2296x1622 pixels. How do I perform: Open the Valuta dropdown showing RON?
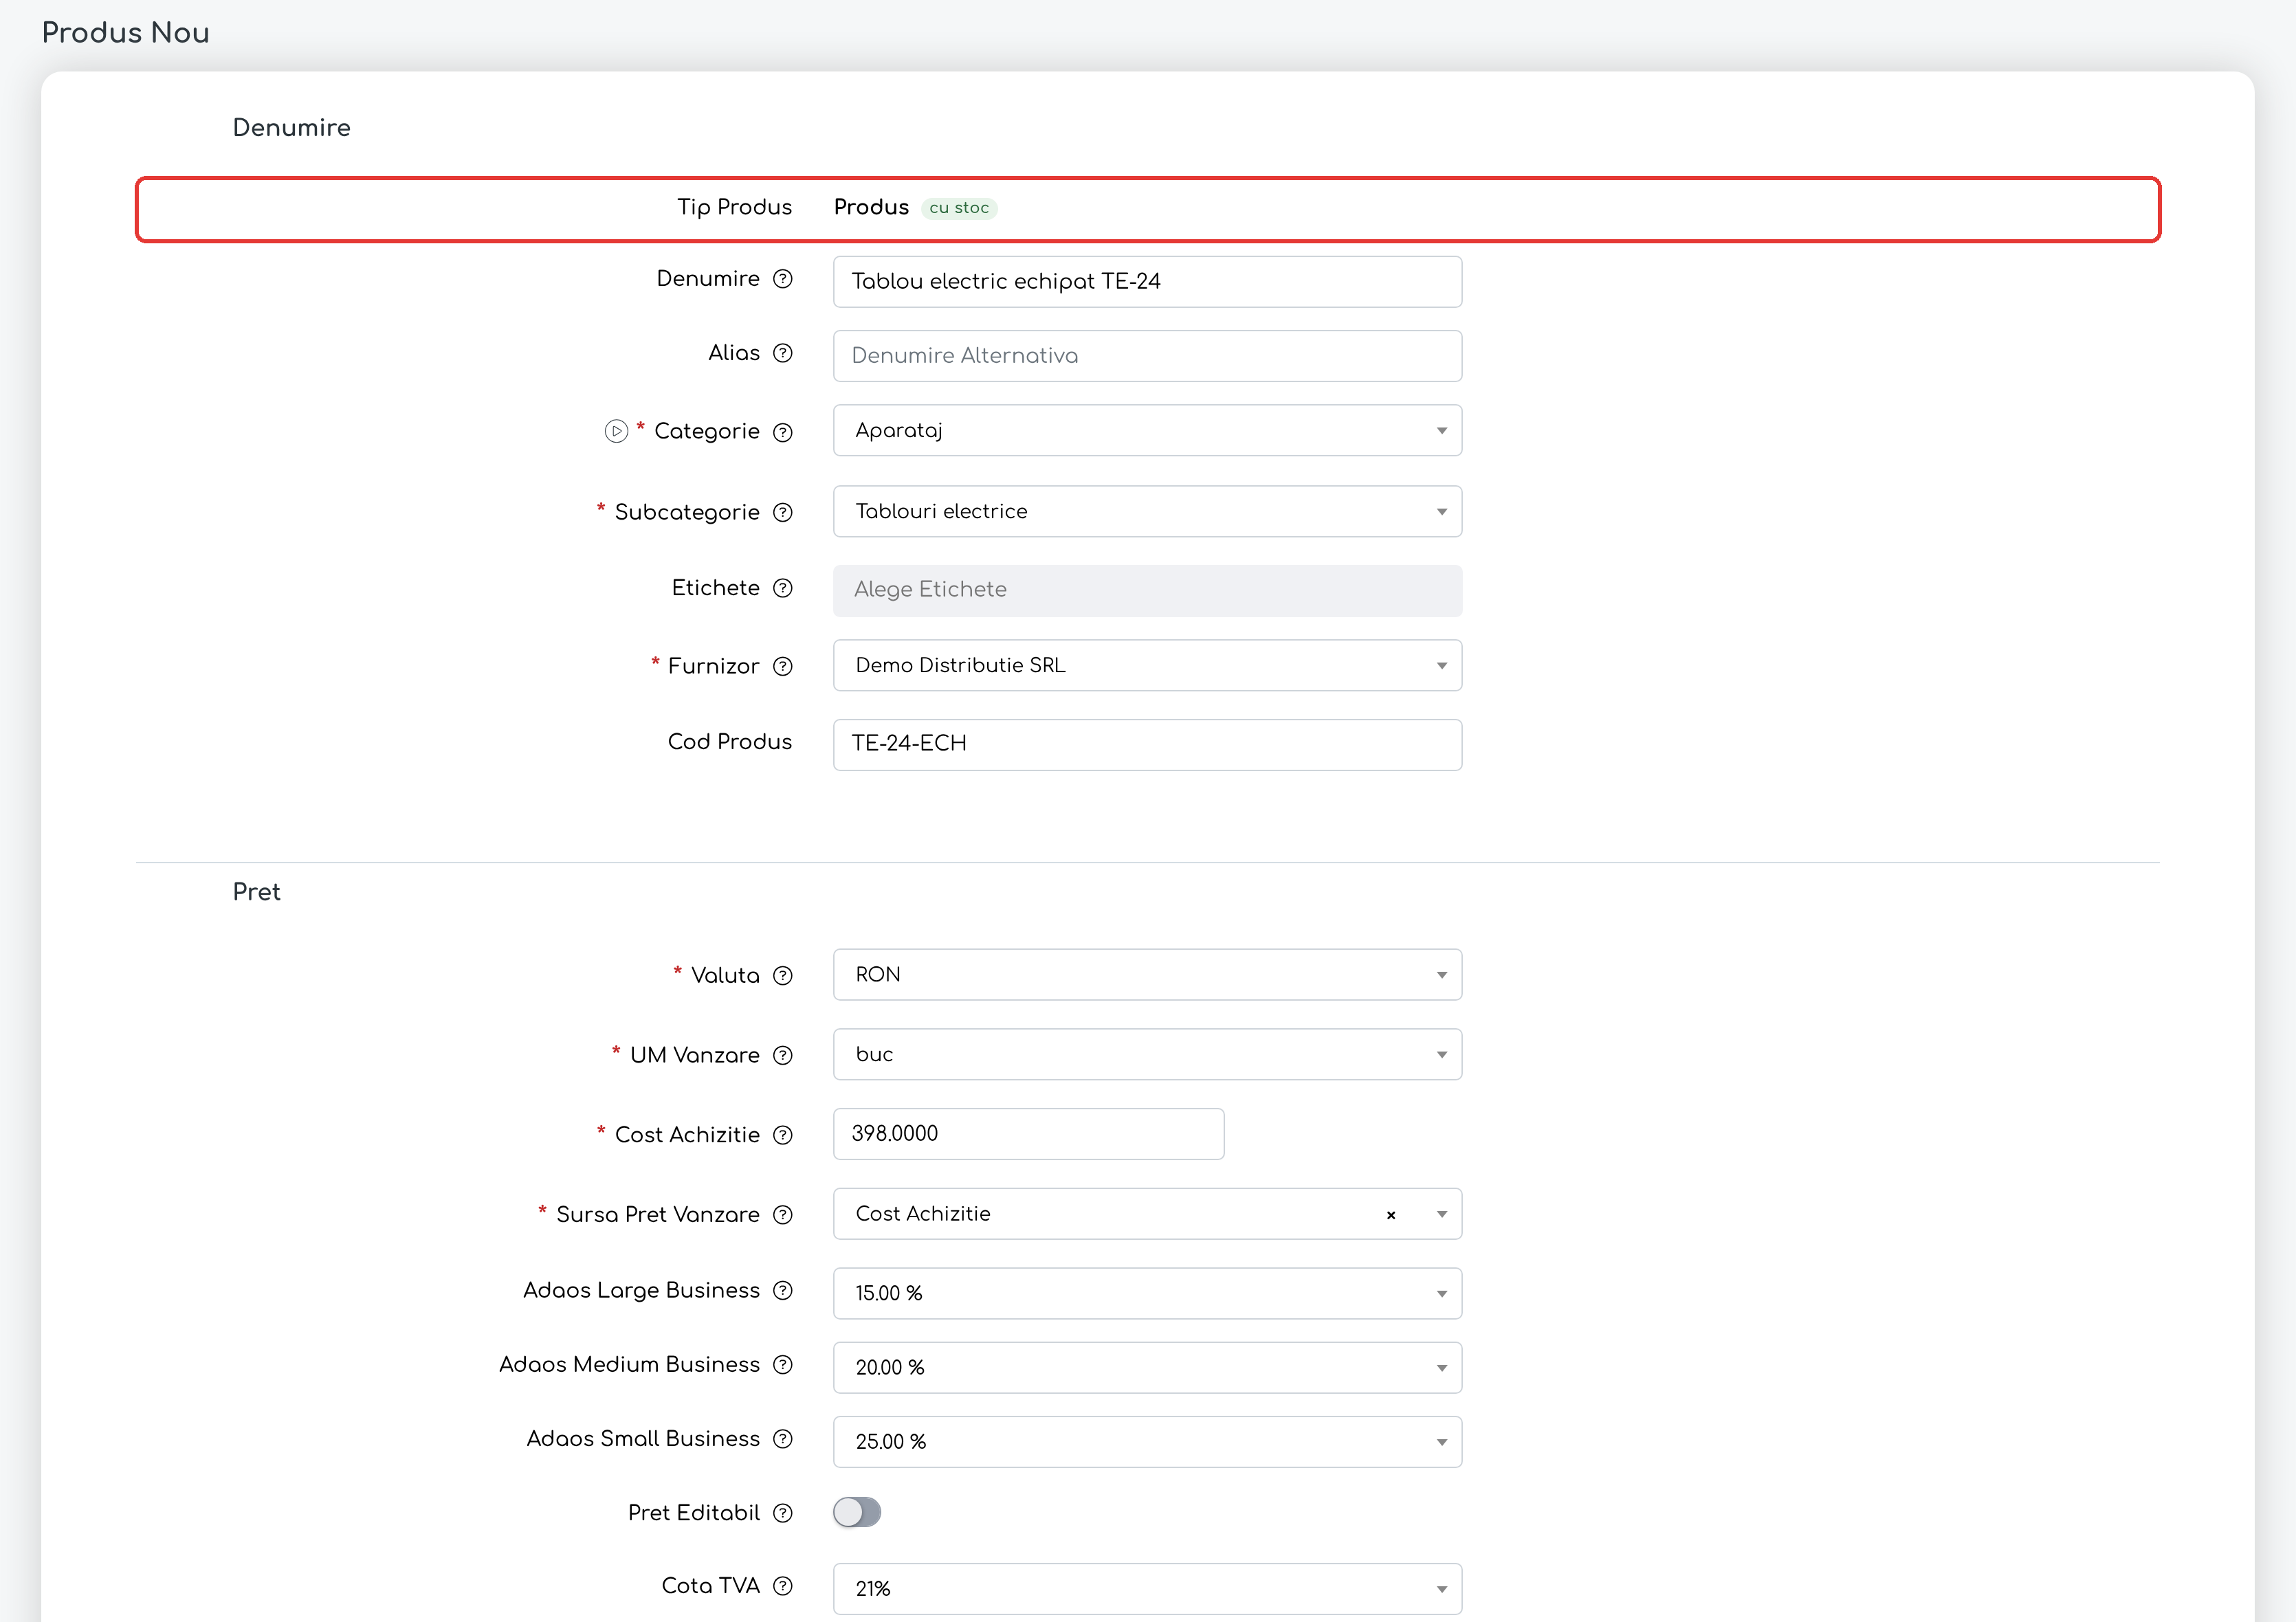click(x=1147, y=975)
